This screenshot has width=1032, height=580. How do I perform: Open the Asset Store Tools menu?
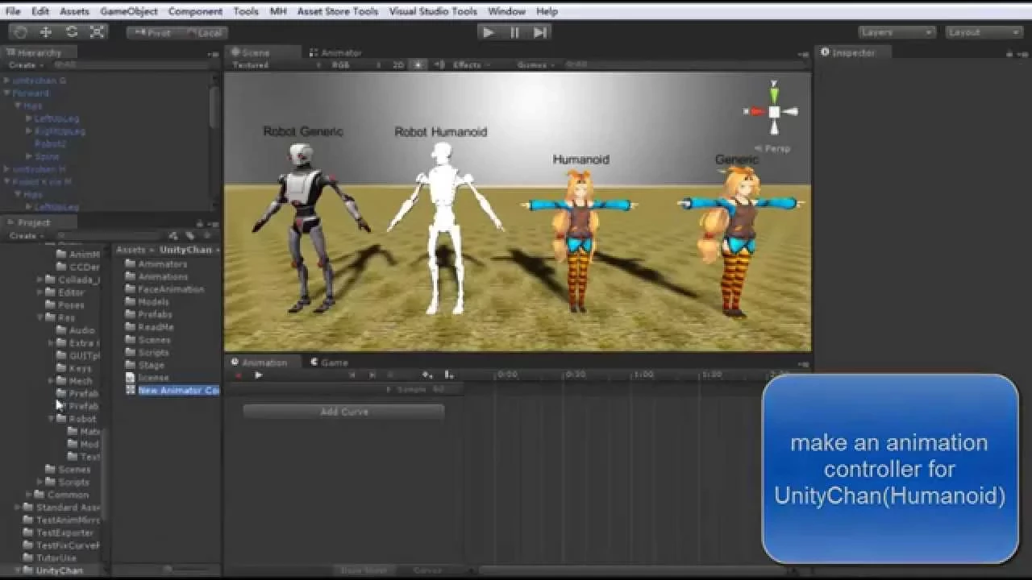(337, 11)
